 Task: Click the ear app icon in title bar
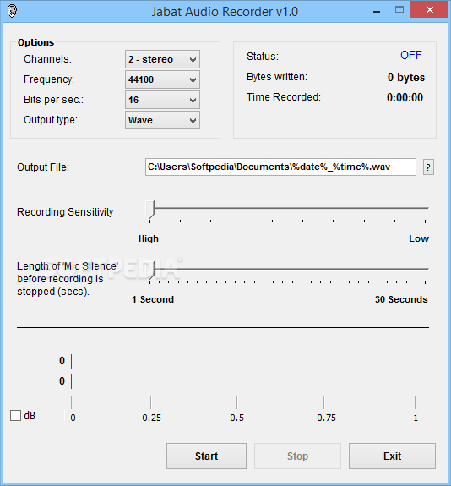point(12,11)
